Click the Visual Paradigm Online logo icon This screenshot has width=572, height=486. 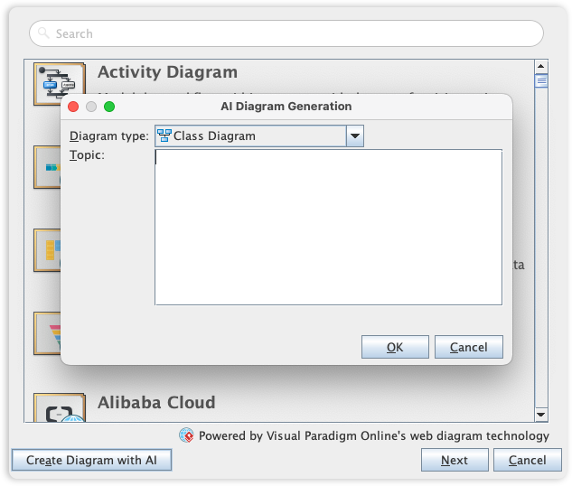pos(186,435)
